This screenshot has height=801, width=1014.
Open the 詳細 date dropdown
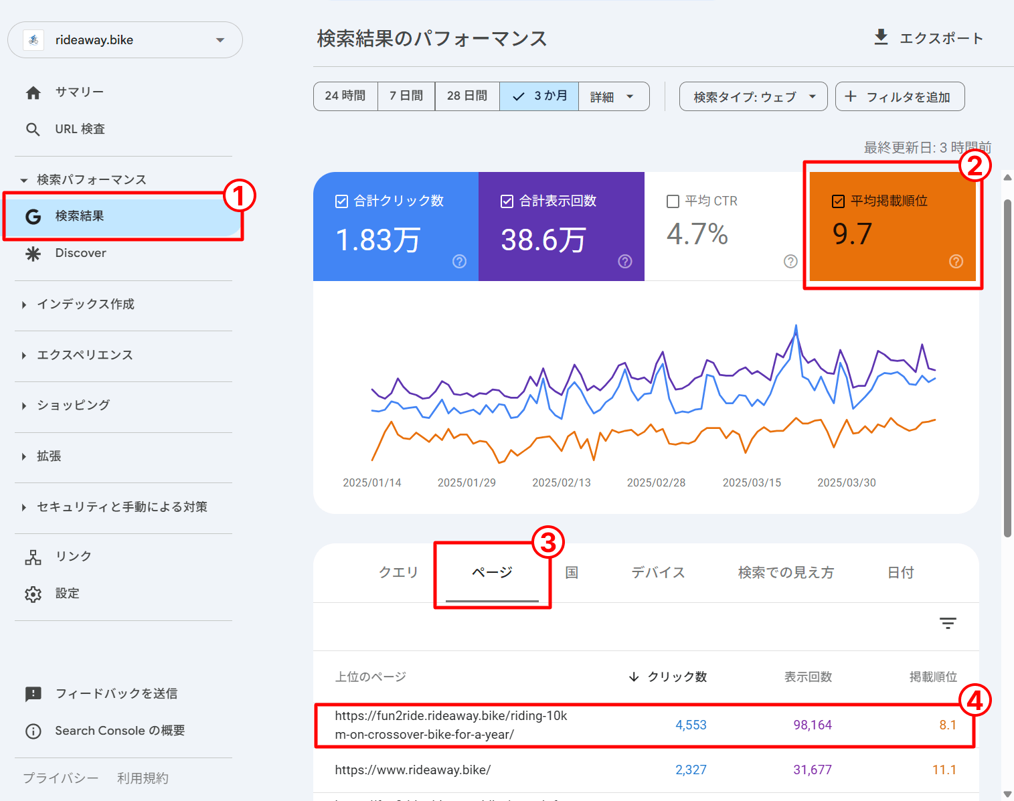pos(614,96)
